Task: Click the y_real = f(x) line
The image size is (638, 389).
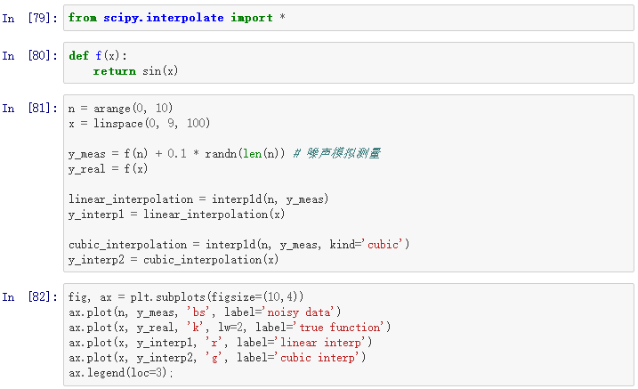Action: coord(108,169)
